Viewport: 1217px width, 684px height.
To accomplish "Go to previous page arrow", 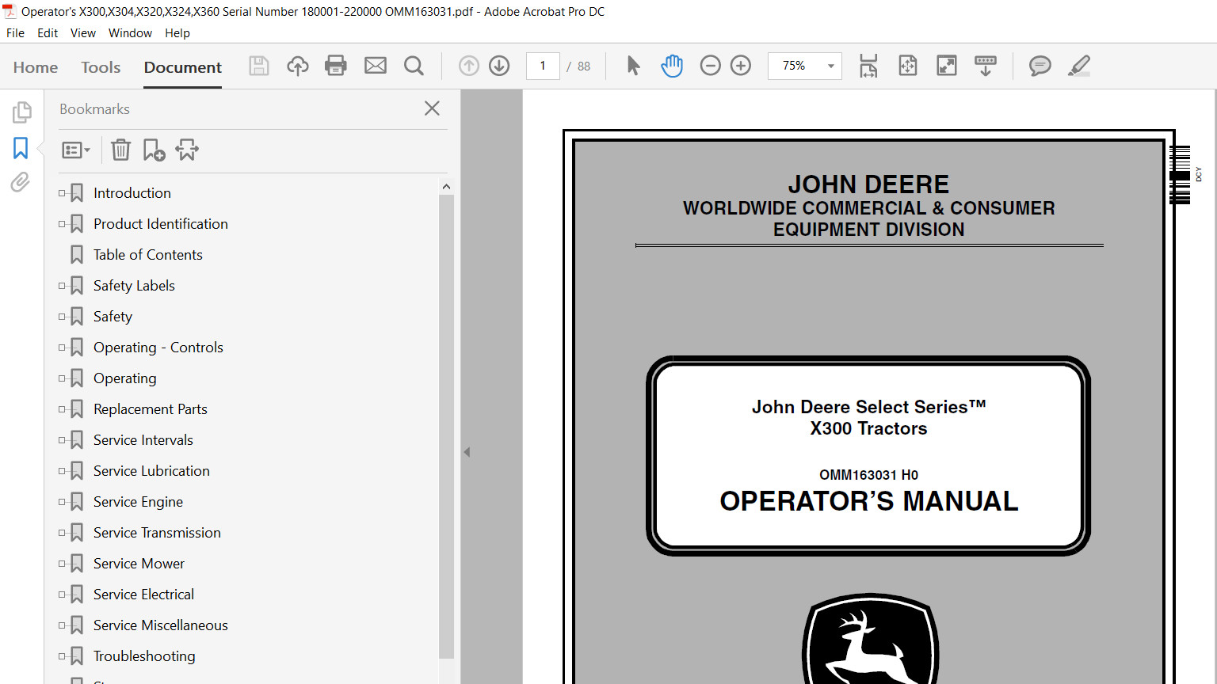I will [x=469, y=66].
